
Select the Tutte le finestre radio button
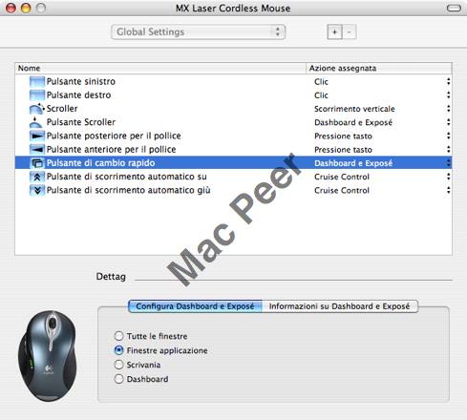click(x=118, y=336)
